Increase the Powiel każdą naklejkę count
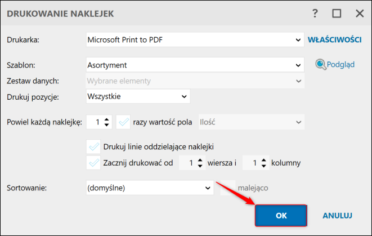 click(107, 119)
